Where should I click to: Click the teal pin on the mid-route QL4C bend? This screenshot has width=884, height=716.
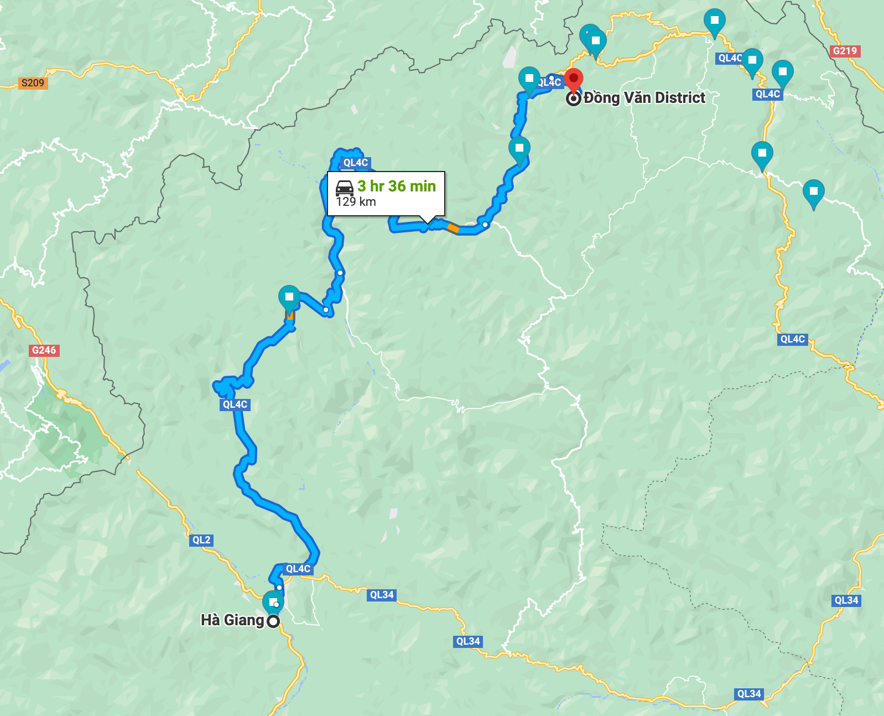289,298
